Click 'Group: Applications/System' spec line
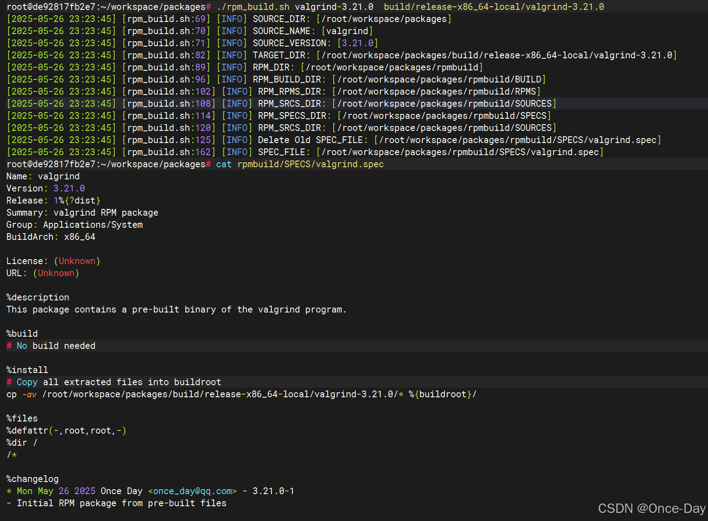Viewport: 708px width, 521px height. [74, 225]
